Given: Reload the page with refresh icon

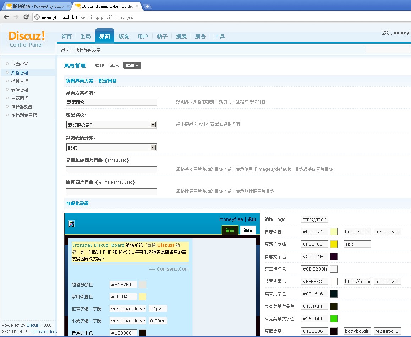Looking at the screenshot, I should coord(26,17).
